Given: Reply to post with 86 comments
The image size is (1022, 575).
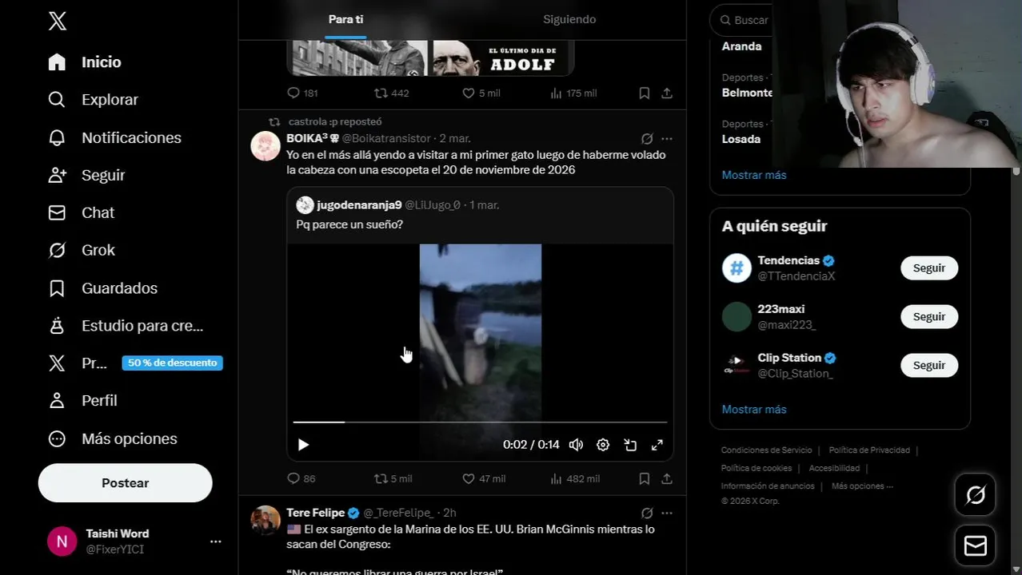Looking at the screenshot, I should click(x=301, y=478).
